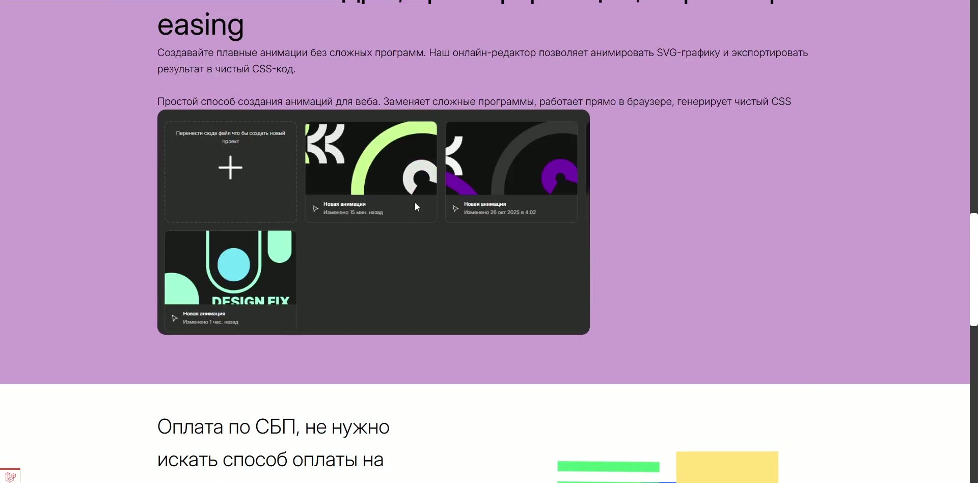
Task: Click the page vertical scrollbar thumb
Action: 974,270
